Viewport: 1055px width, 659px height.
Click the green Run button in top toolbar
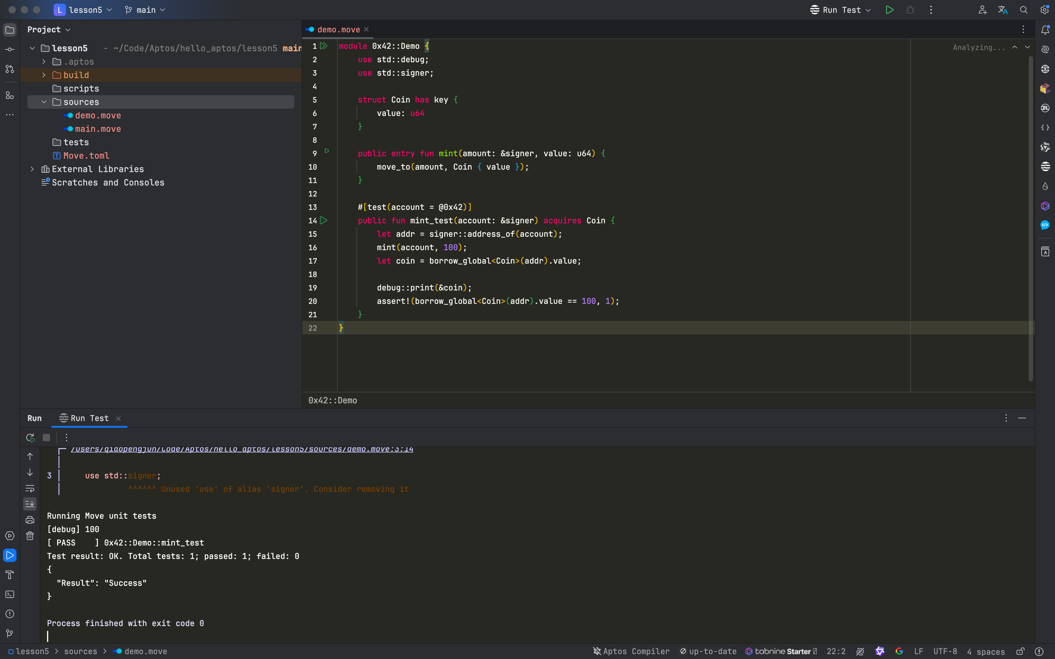click(889, 9)
